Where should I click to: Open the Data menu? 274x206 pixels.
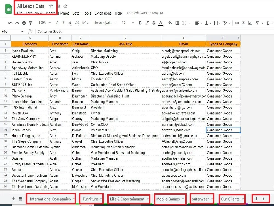(x=76, y=13)
